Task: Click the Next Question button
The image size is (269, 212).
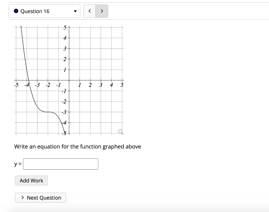Action: [40, 198]
